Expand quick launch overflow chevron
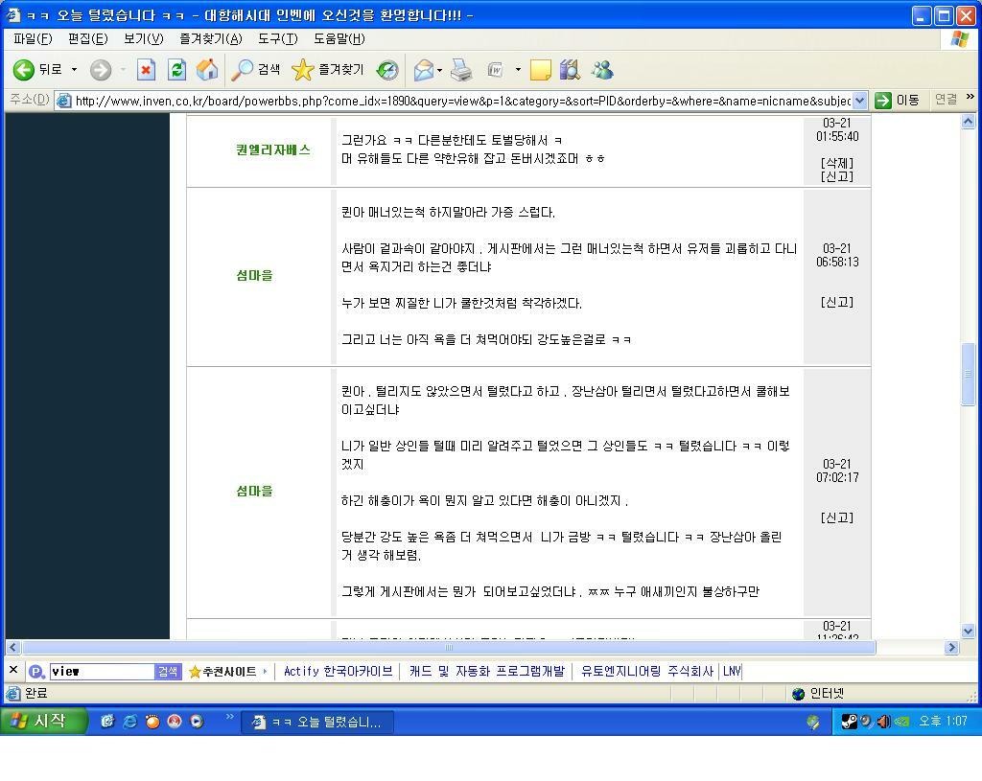Viewport: 982px width, 781px height. 229,717
